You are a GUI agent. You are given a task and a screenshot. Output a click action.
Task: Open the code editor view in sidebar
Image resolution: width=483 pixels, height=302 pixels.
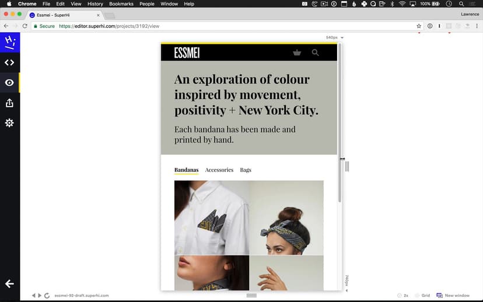(x=9, y=62)
